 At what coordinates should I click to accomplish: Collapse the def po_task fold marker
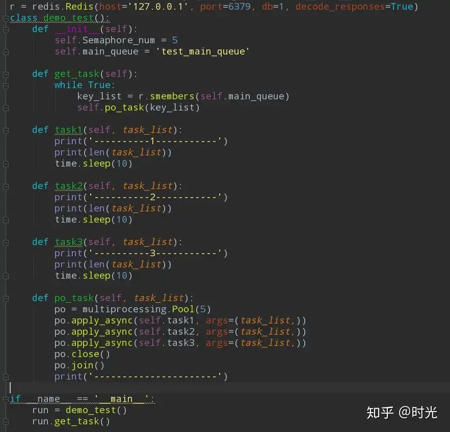coord(6,299)
